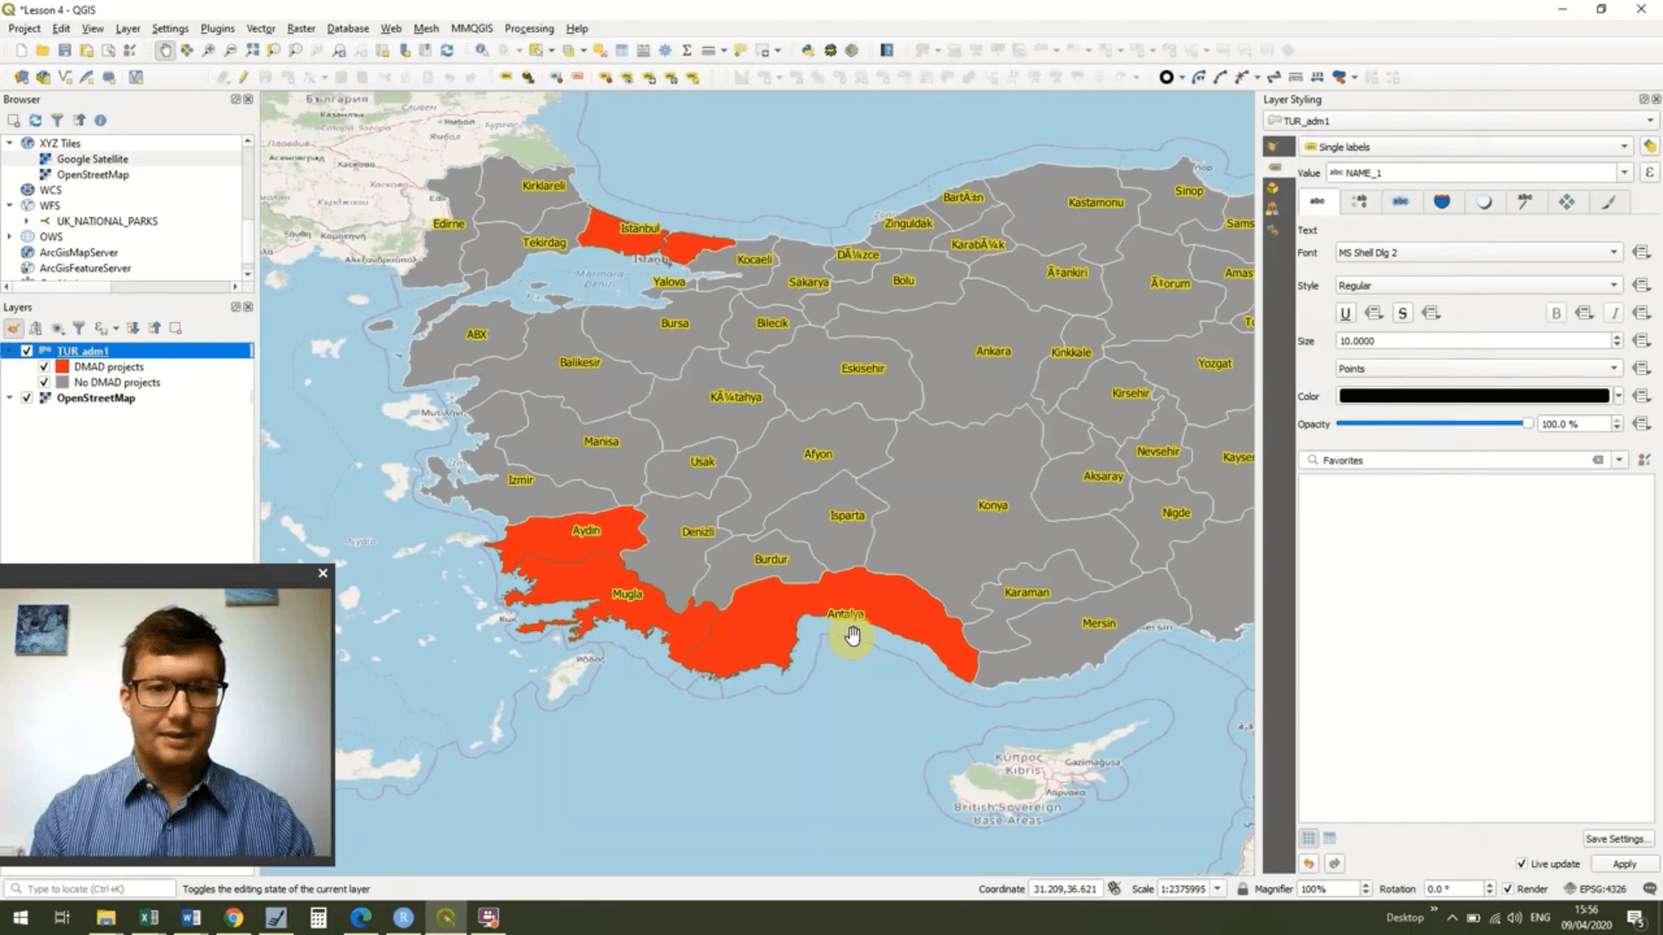This screenshot has width=1663, height=935.
Task: Uncheck the DMAD projects visibility checkbox
Action: (43, 366)
